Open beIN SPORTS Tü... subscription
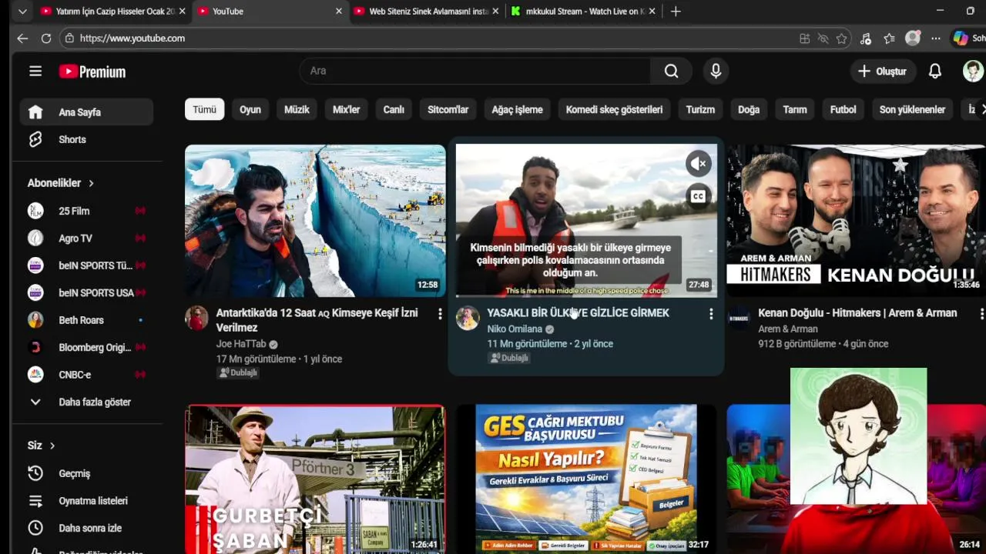The image size is (986, 554). tap(86, 265)
